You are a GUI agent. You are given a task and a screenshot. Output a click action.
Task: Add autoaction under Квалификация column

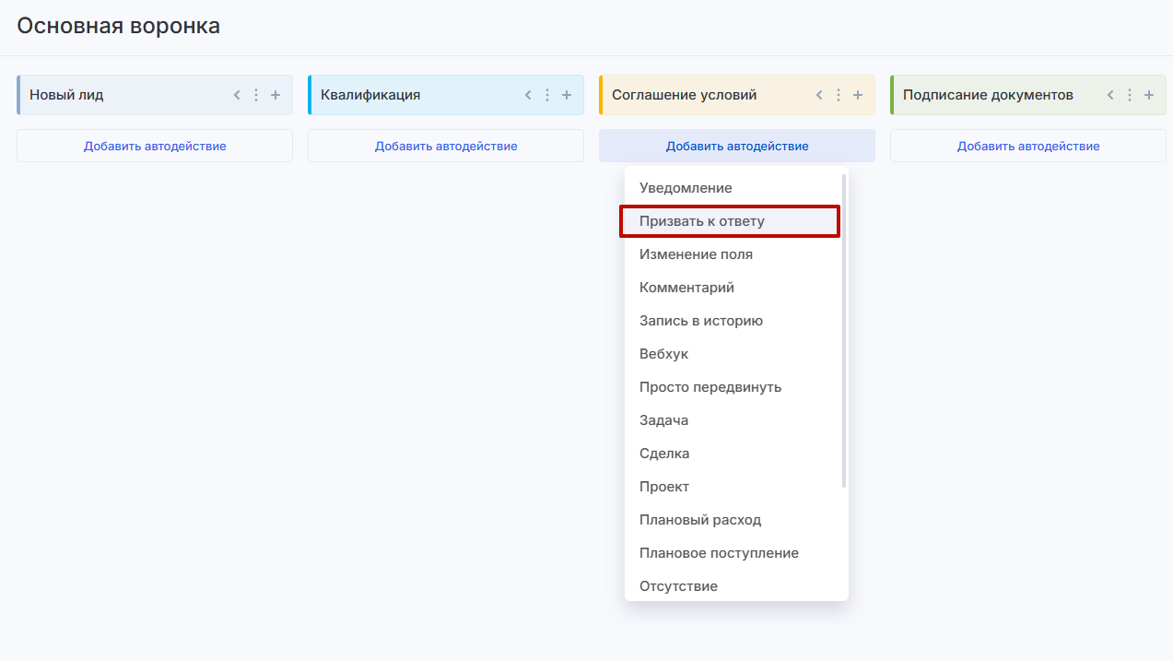click(446, 146)
